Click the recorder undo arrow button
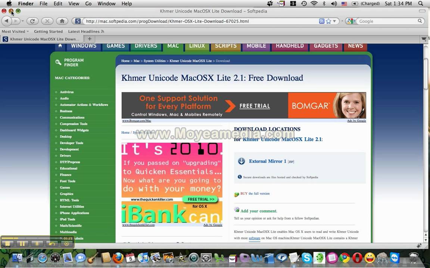Image resolution: width=430 pixels, height=268 pixels. tap(52, 244)
